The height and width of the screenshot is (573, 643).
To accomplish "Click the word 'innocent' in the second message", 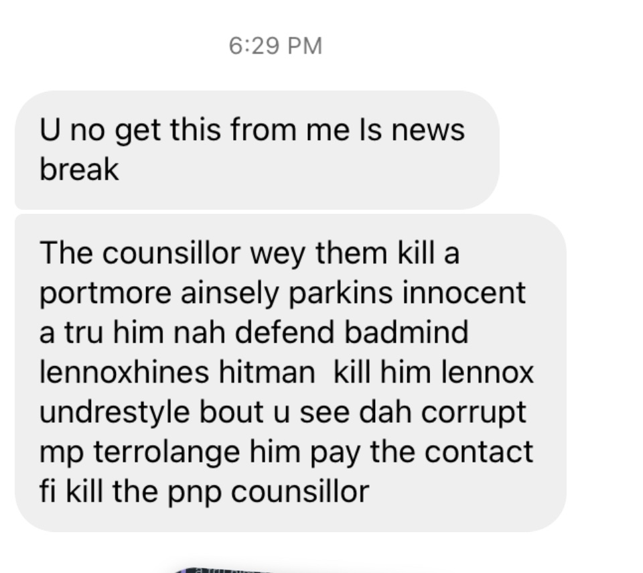I will point(464,293).
